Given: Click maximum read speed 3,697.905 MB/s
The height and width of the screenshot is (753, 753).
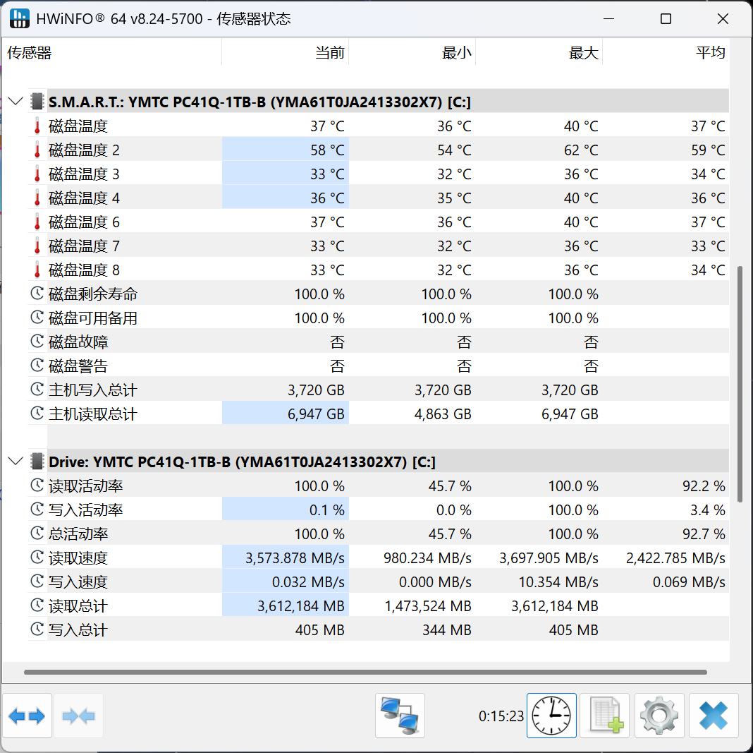Looking at the screenshot, I should [549, 558].
